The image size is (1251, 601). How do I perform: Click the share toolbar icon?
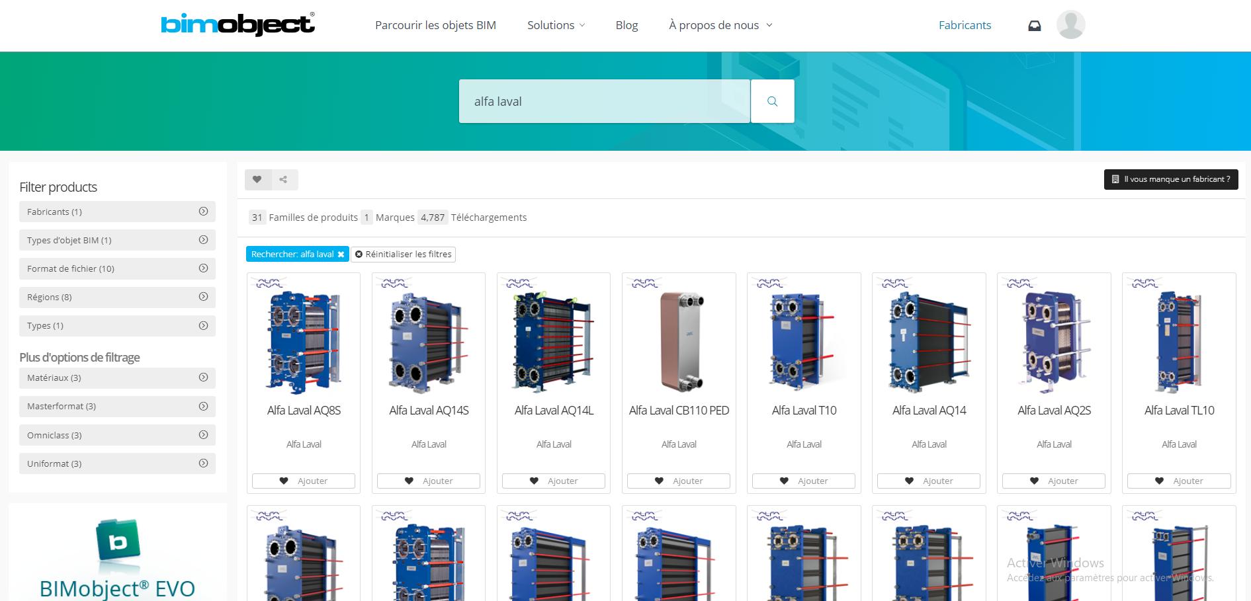pyautogui.click(x=284, y=179)
